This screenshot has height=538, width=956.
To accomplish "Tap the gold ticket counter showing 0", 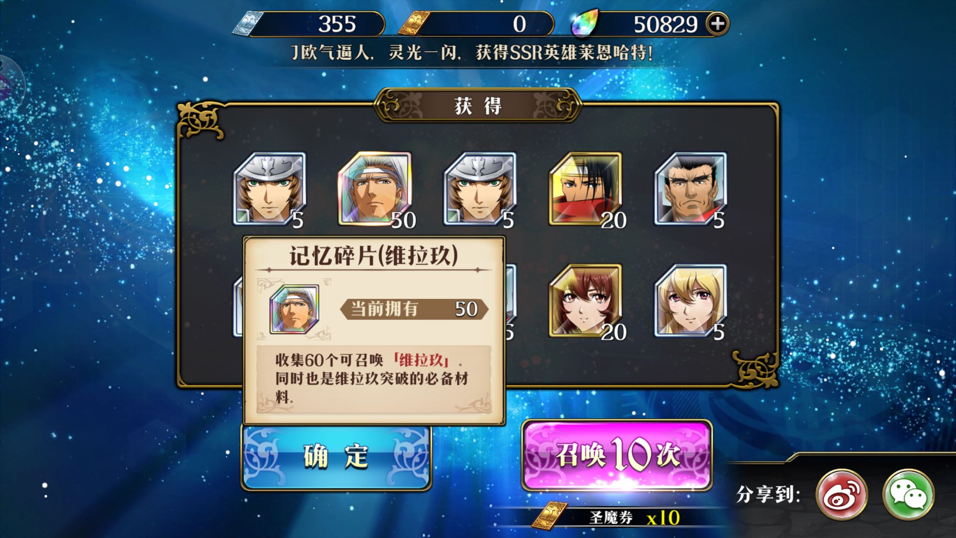I will pyautogui.click(x=476, y=24).
